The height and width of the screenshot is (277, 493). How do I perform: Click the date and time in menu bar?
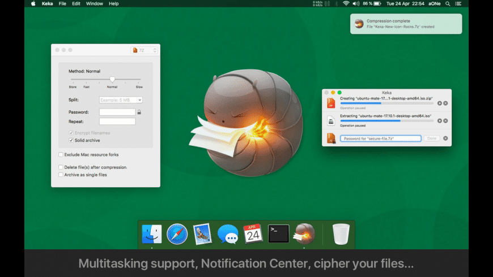[x=405, y=4]
